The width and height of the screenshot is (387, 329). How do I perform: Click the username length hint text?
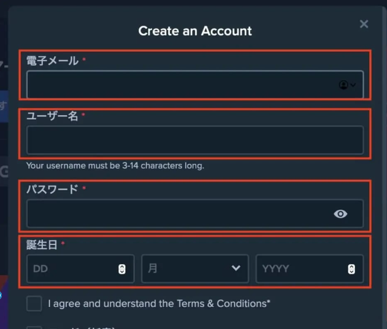115,166
